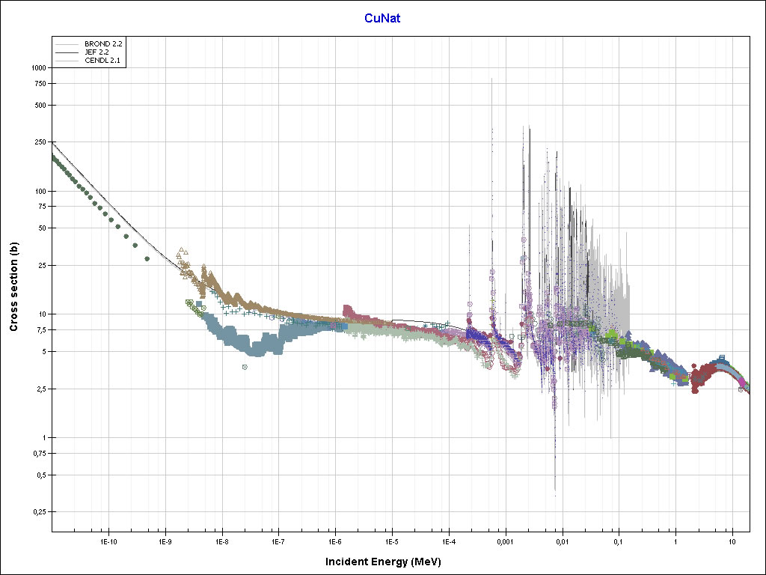The height and width of the screenshot is (575, 766).
Task: Click the BROND 2.2 legend entry
Action: [x=103, y=44]
